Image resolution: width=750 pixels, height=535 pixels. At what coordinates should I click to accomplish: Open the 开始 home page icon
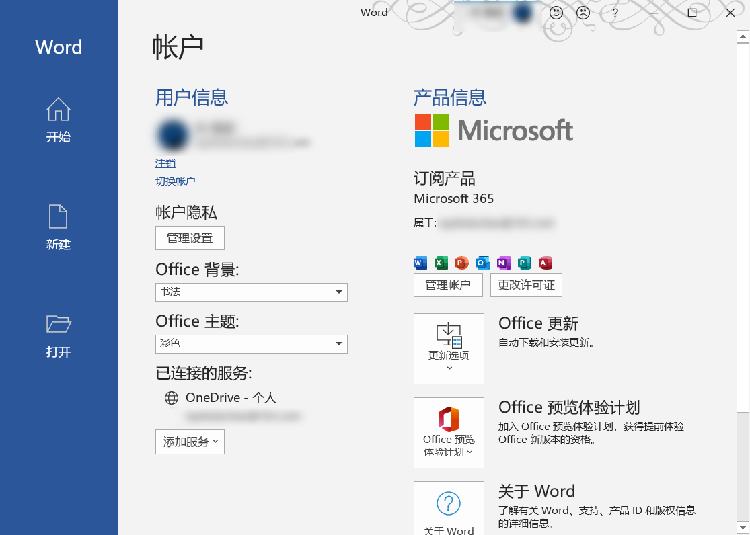(x=59, y=110)
